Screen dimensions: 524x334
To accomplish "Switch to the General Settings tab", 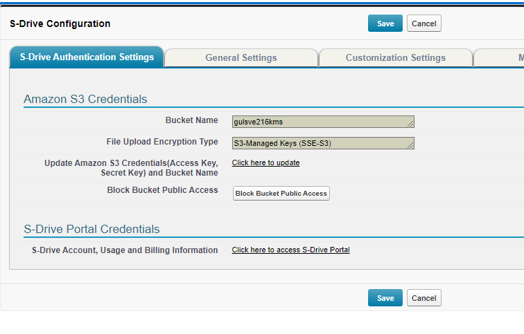I will click(241, 57).
